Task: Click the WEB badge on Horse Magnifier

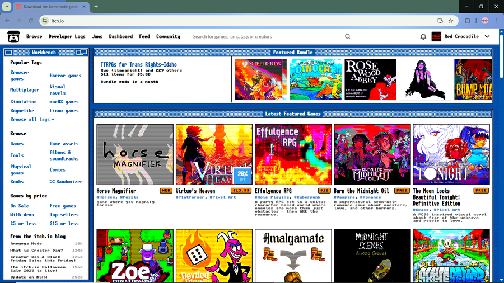Action: pyautogui.click(x=166, y=191)
